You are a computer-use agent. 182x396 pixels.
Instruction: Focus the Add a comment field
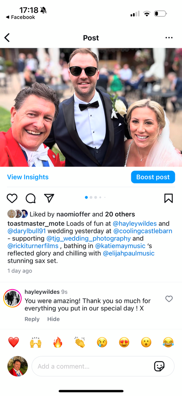coord(103,366)
